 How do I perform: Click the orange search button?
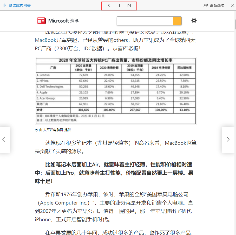(177, 21)
